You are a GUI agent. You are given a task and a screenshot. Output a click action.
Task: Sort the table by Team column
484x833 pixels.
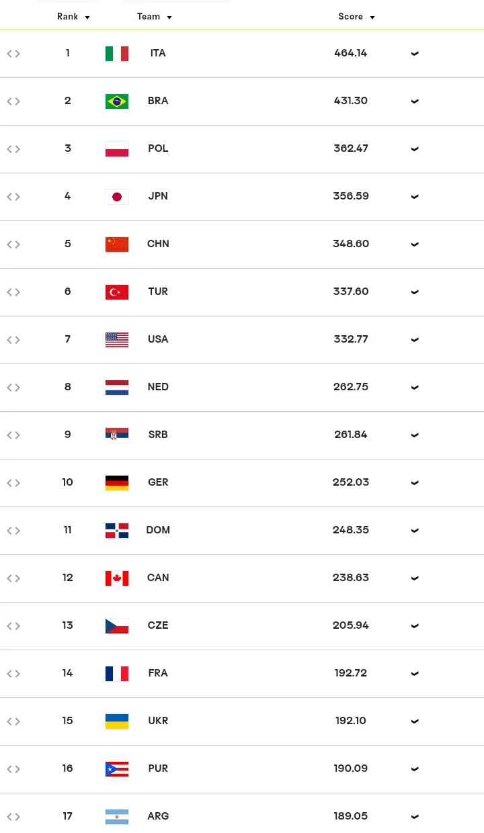(155, 17)
